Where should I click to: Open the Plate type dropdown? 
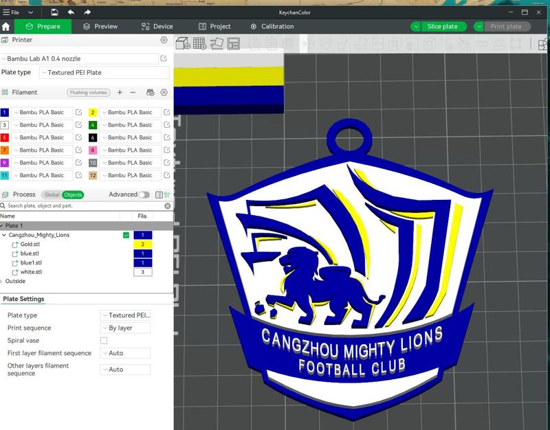point(124,315)
